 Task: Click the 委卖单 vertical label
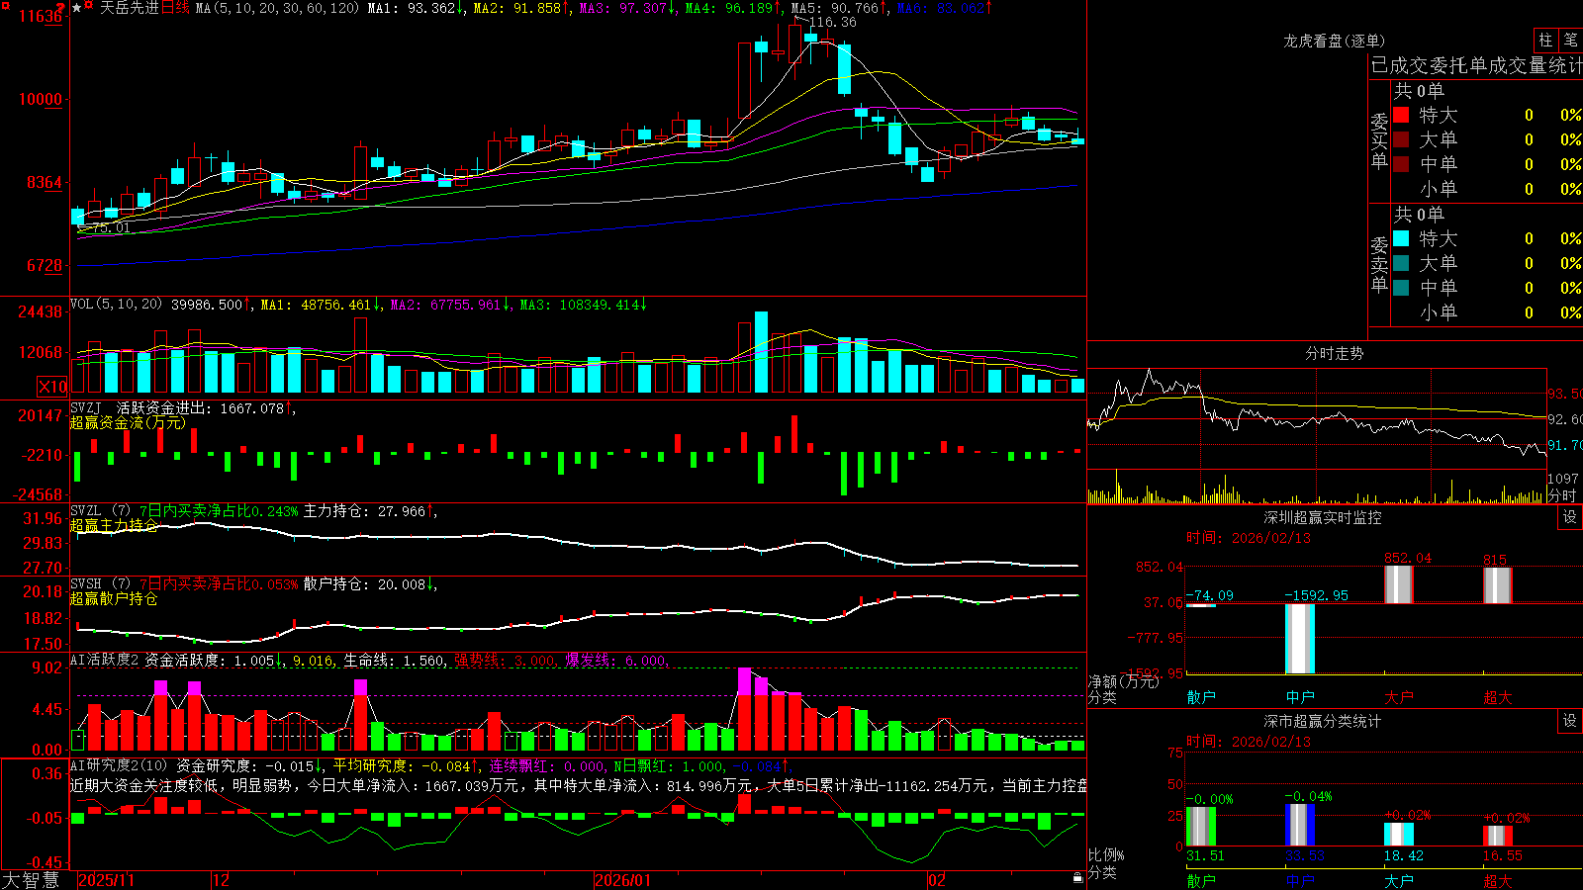pos(1379,264)
